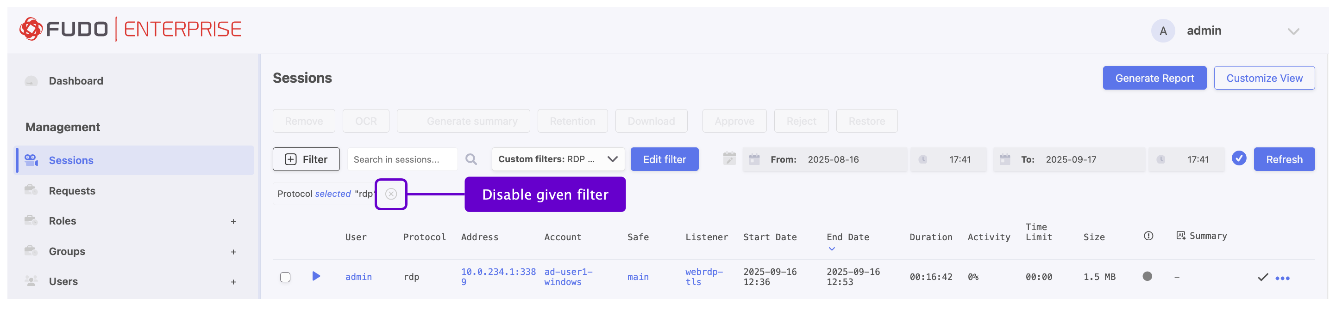Click the session status gray circle indicator
This screenshot has width=1336, height=310.
click(1147, 276)
